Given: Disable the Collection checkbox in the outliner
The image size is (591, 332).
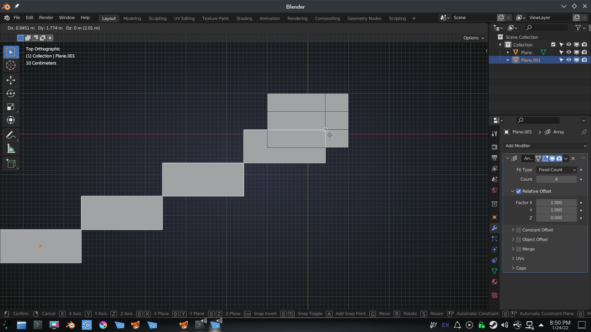Looking at the screenshot, I should [x=553, y=45].
